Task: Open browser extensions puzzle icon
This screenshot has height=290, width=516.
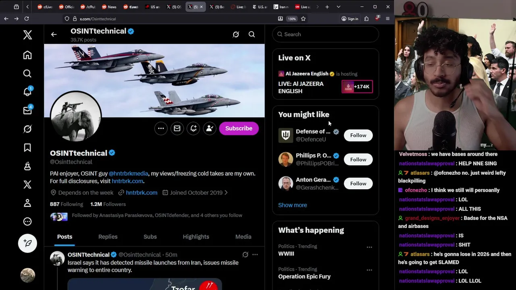Action: 366,19
